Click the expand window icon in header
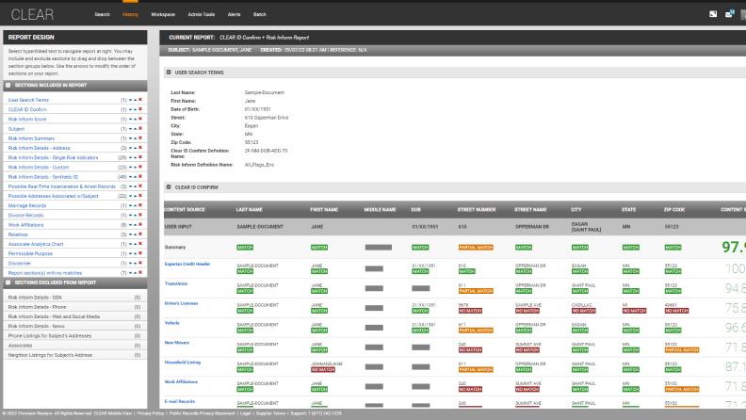This screenshot has height=420, width=746. coord(713,14)
